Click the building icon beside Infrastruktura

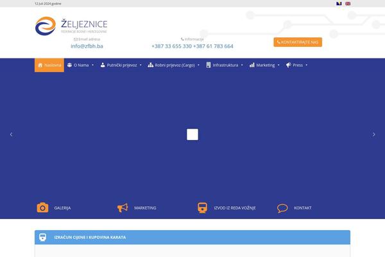click(x=209, y=65)
